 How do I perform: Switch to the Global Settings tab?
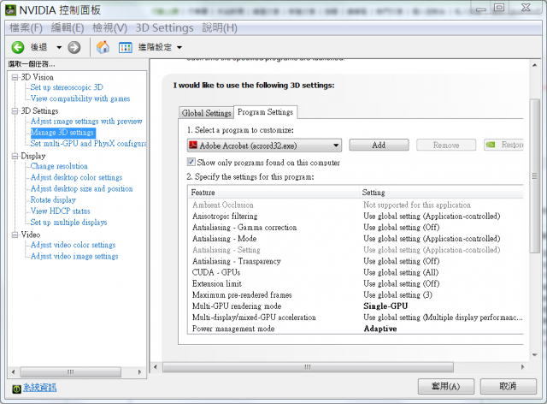(x=206, y=113)
